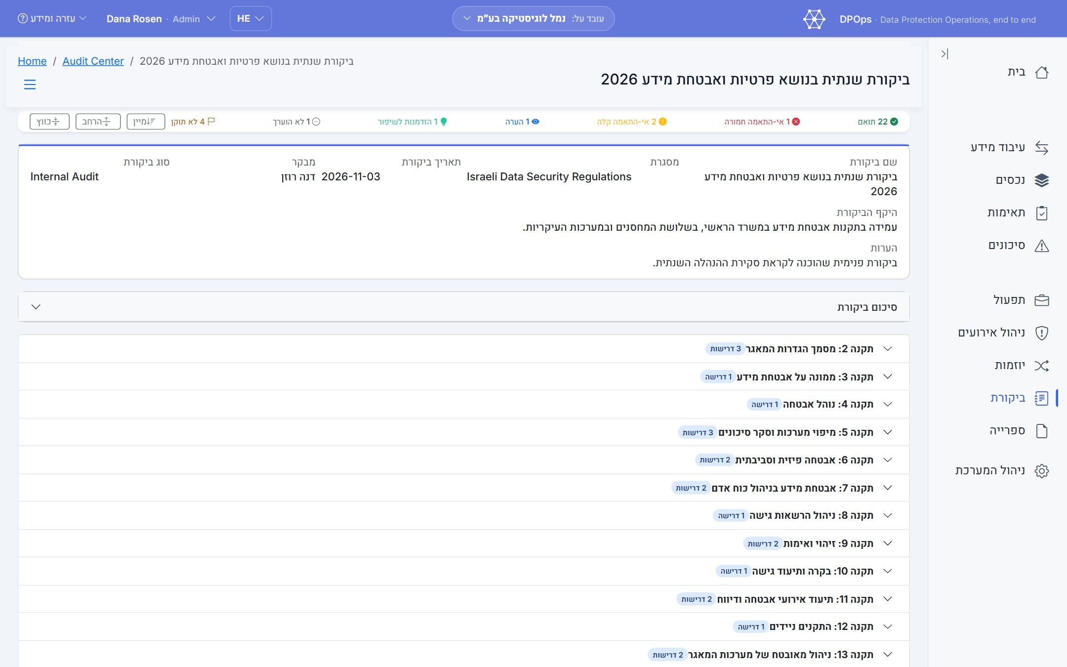Screen dimensions: 1067x667
Task: Open Initiatives (יוזמות) shuffle icon
Action: (1041, 366)
